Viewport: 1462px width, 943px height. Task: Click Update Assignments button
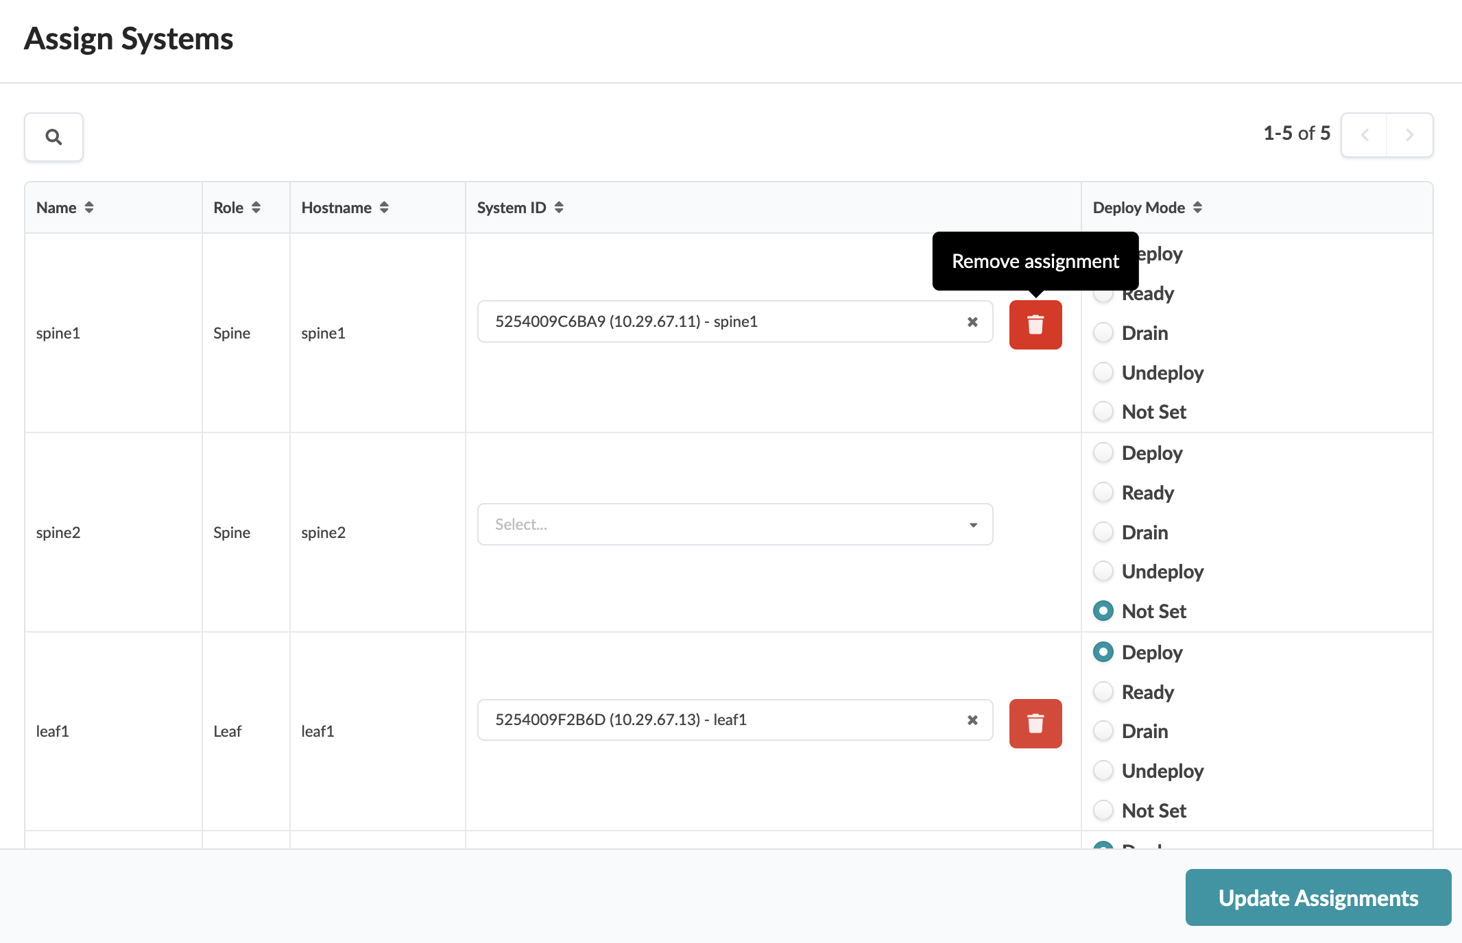[1317, 897]
